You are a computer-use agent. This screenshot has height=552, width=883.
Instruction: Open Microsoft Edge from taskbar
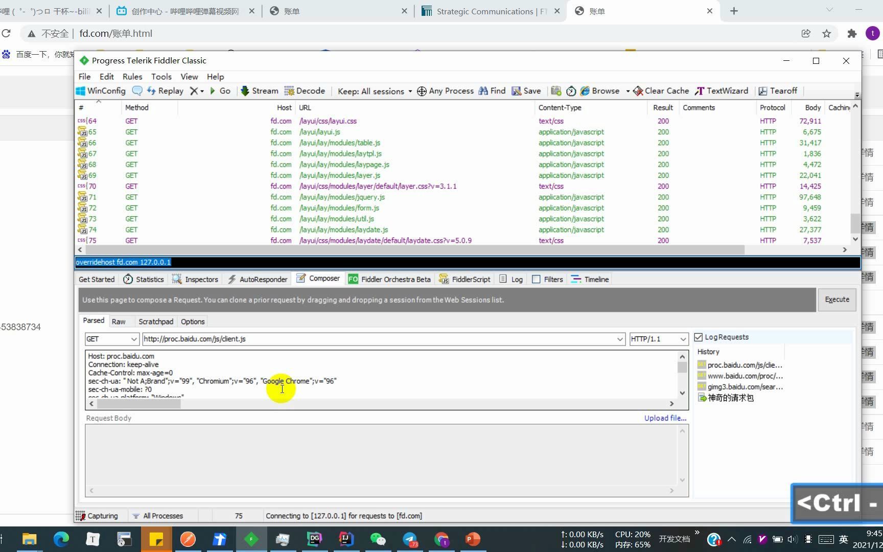pyautogui.click(x=61, y=539)
